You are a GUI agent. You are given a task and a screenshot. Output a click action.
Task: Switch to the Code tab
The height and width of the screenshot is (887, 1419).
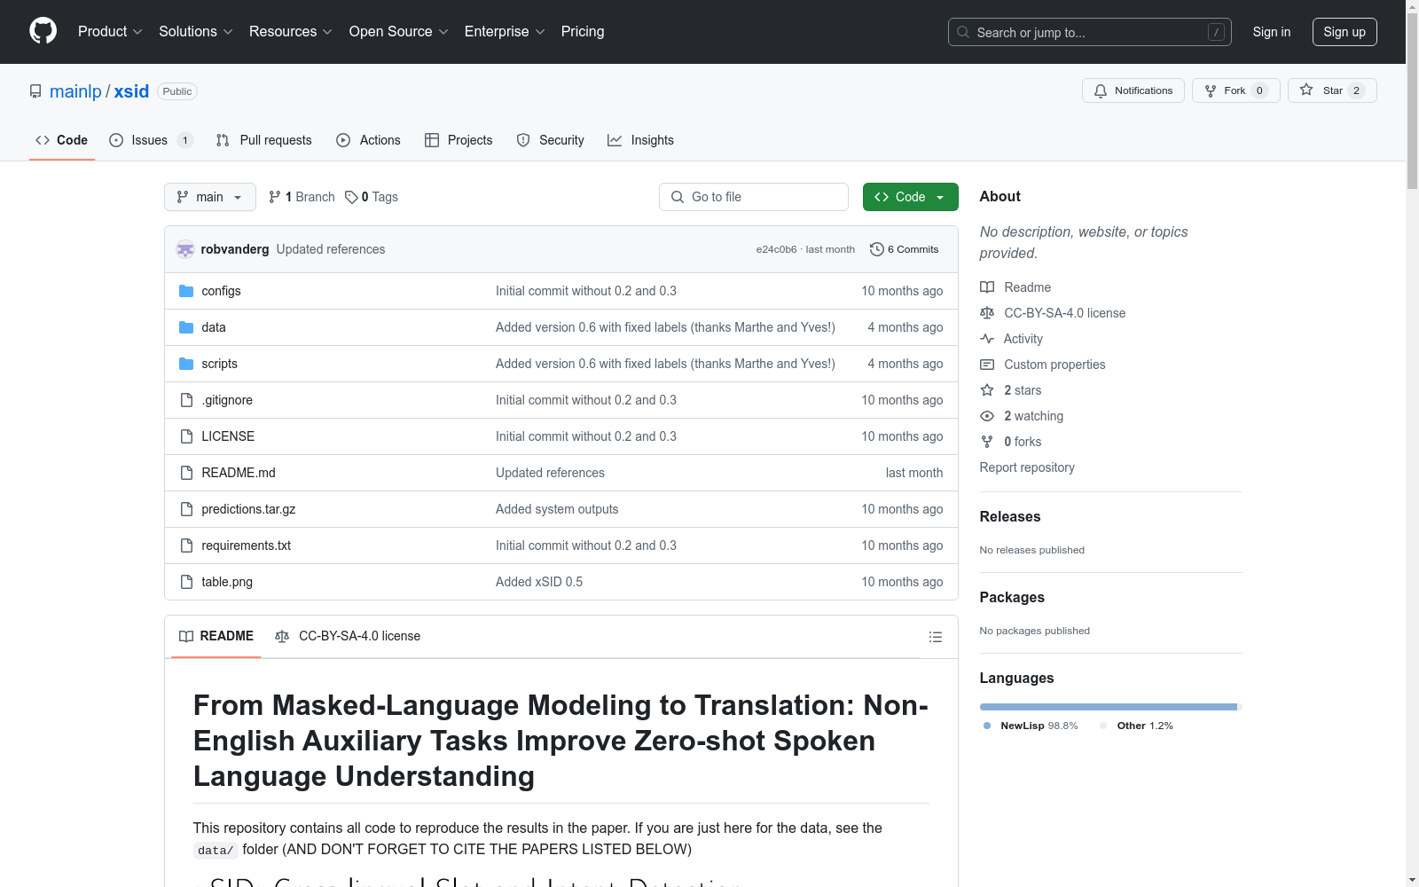point(61,140)
